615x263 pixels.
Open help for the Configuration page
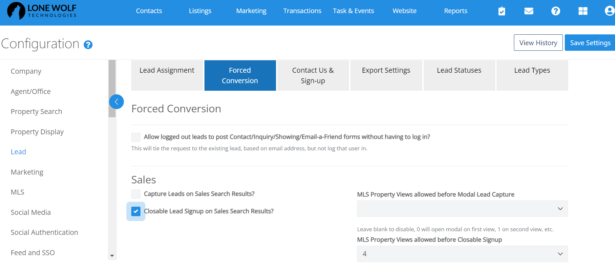pos(88,45)
